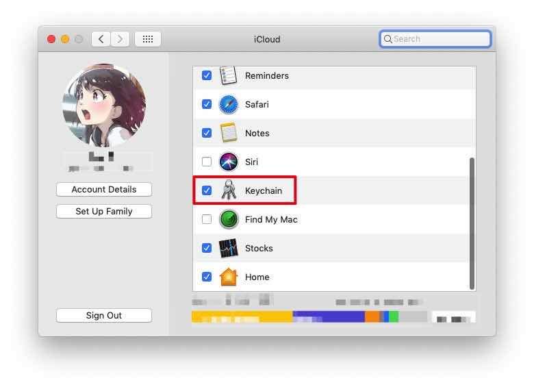Click the blue segment of storage bar
Image resolution: width=534 pixels, height=387 pixels.
(329, 316)
